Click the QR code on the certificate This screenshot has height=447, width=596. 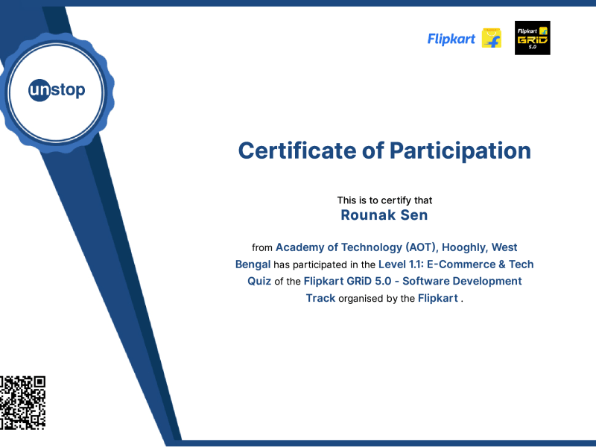pyautogui.click(x=22, y=403)
